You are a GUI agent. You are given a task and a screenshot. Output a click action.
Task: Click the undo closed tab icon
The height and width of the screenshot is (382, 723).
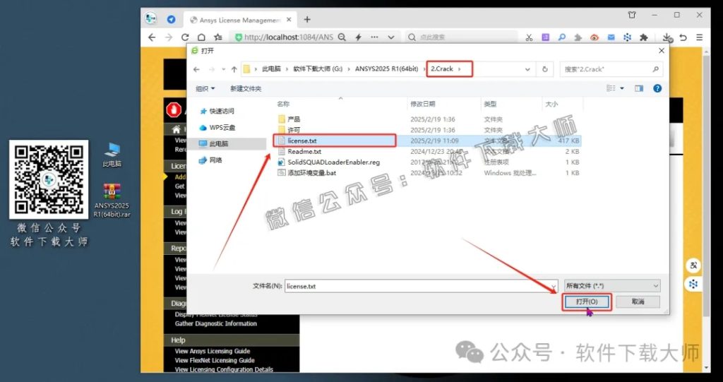pyautogui.click(x=683, y=37)
